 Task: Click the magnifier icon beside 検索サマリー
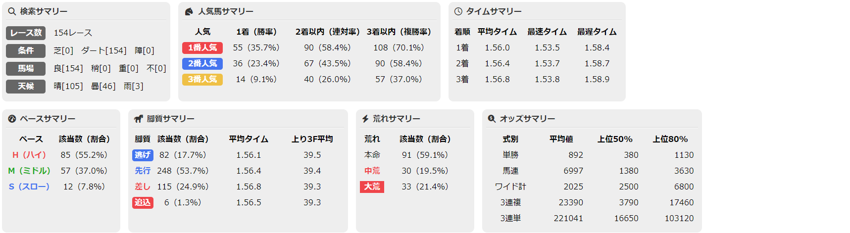pyautogui.click(x=12, y=11)
